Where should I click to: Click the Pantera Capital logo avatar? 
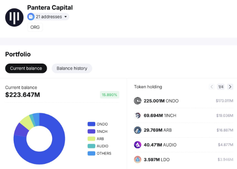(x=15, y=17)
